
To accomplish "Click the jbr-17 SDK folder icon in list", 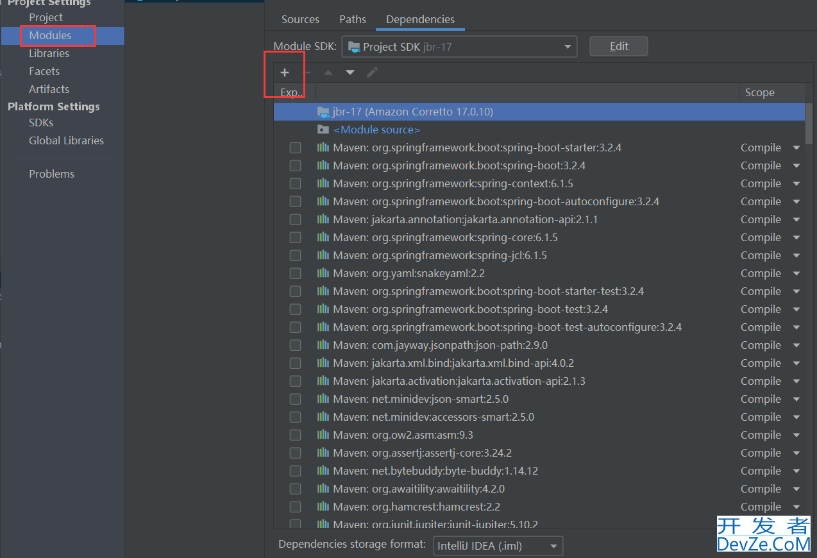I will 323,112.
